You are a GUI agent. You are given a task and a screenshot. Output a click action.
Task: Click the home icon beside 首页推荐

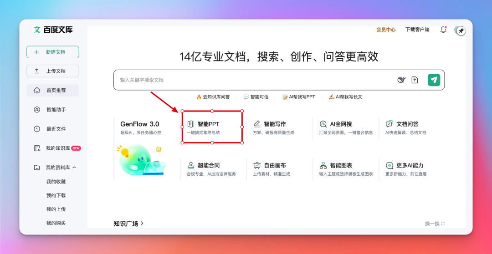[37, 90]
